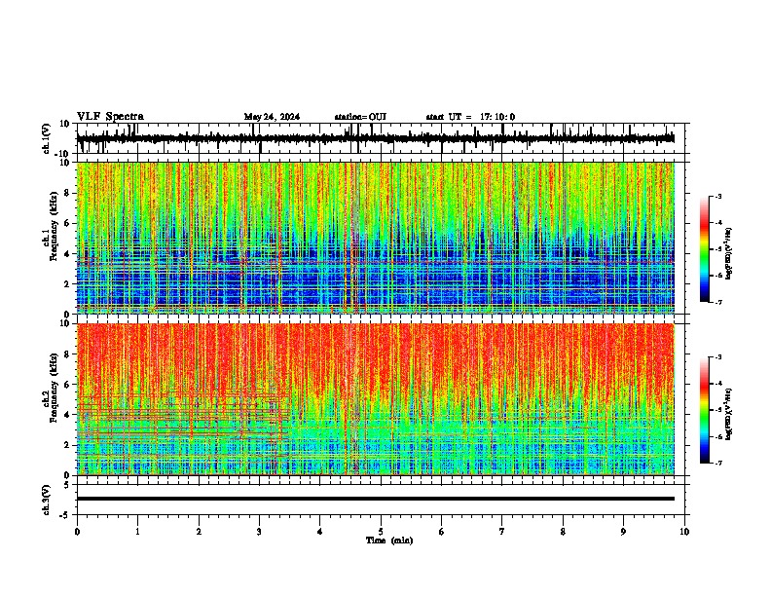Click the time axis tick label '1'
The height and width of the screenshot is (596, 771).
137,532
